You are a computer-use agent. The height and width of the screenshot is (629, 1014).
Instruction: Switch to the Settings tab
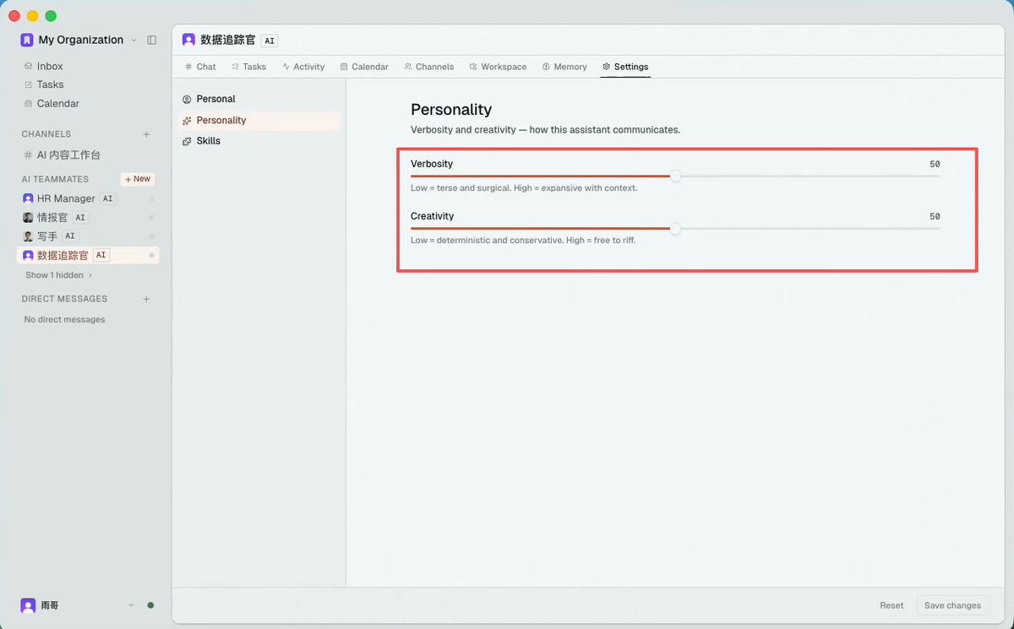click(625, 67)
